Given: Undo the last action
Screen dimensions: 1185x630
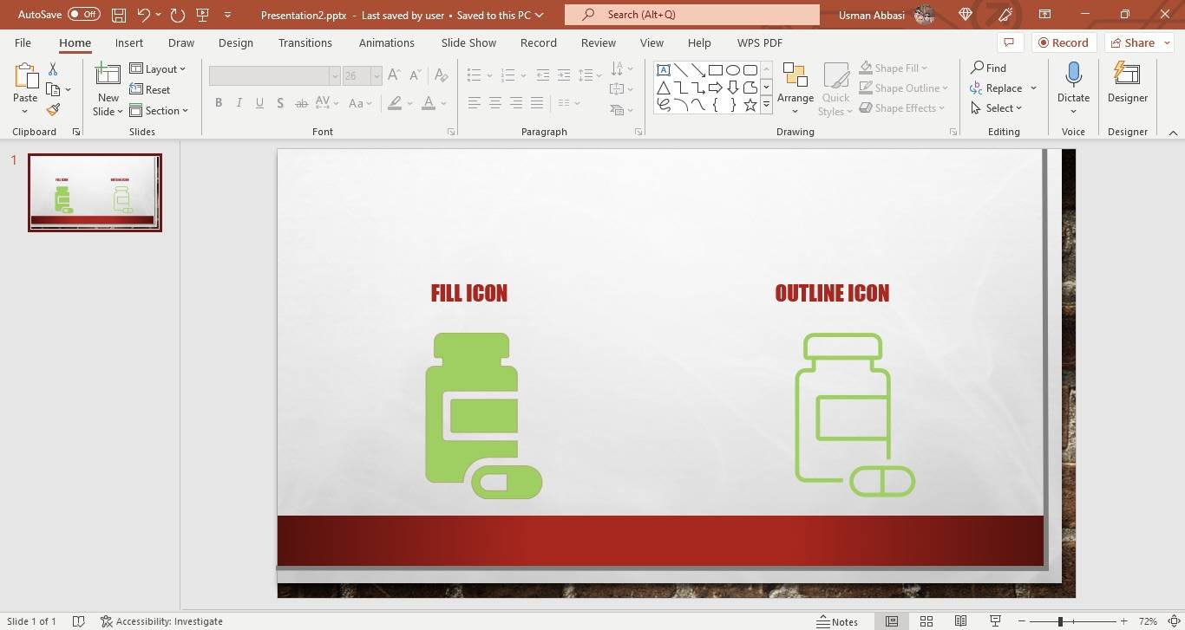Looking at the screenshot, I should (143, 15).
